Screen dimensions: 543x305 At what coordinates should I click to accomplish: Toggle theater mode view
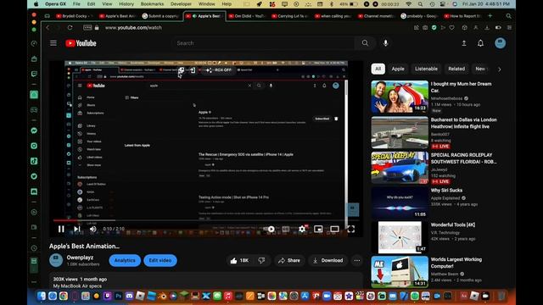[334, 229]
